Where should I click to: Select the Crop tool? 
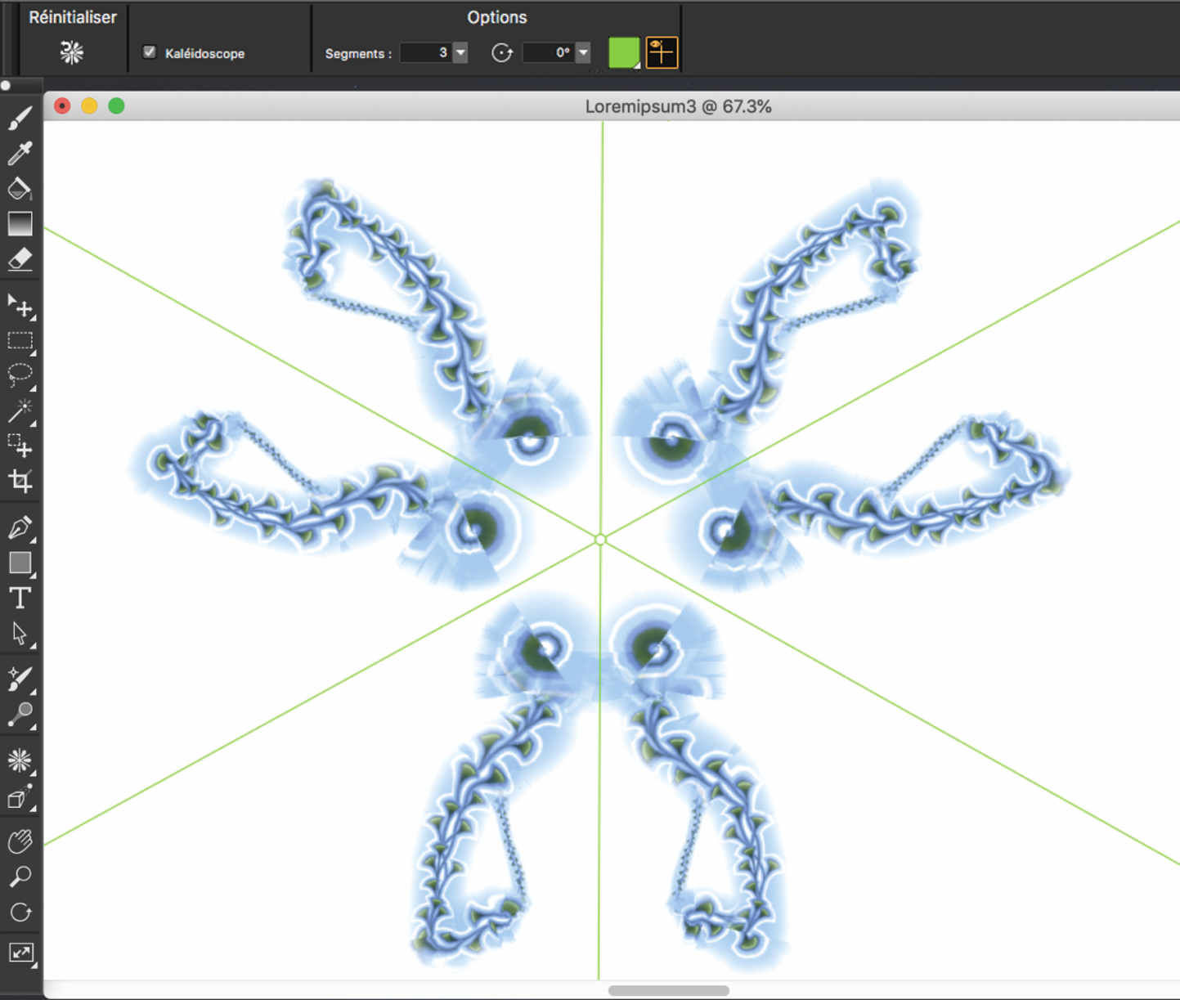tap(20, 481)
